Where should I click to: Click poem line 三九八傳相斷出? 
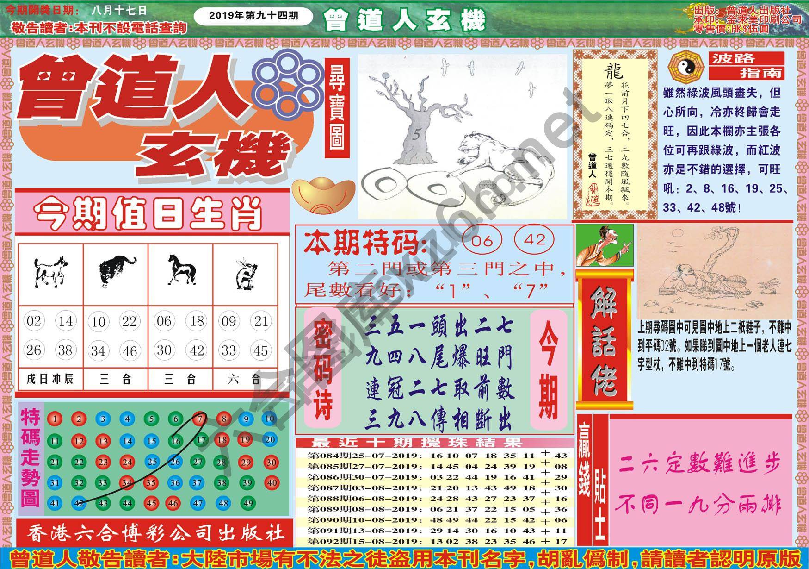point(438,420)
